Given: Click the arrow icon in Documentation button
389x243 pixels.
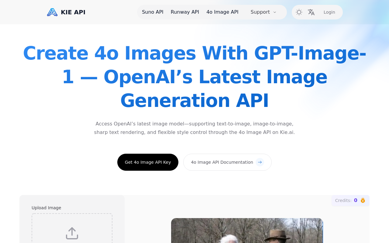Looking at the screenshot, I should point(260,162).
